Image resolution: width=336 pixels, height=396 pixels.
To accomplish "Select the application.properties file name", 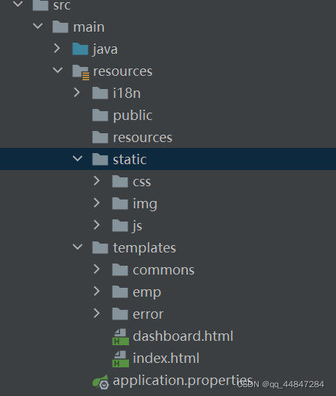I will tap(183, 381).
